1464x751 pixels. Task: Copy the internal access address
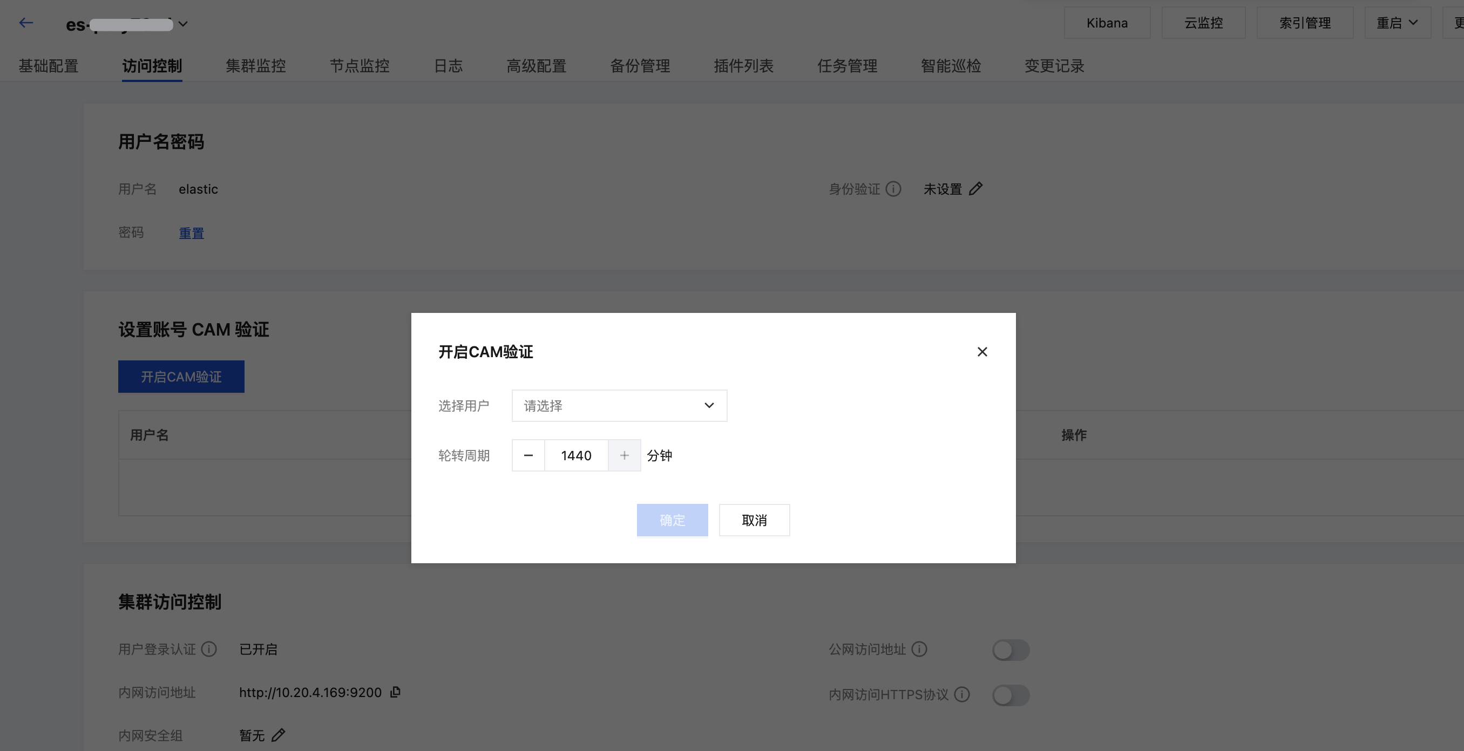[396, 692]
